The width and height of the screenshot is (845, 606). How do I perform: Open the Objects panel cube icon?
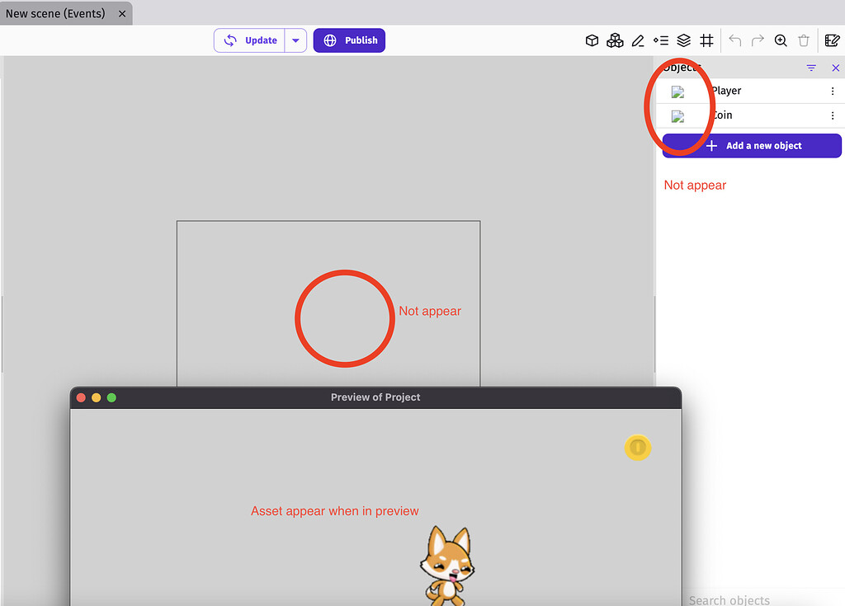(x=592, y=40)
